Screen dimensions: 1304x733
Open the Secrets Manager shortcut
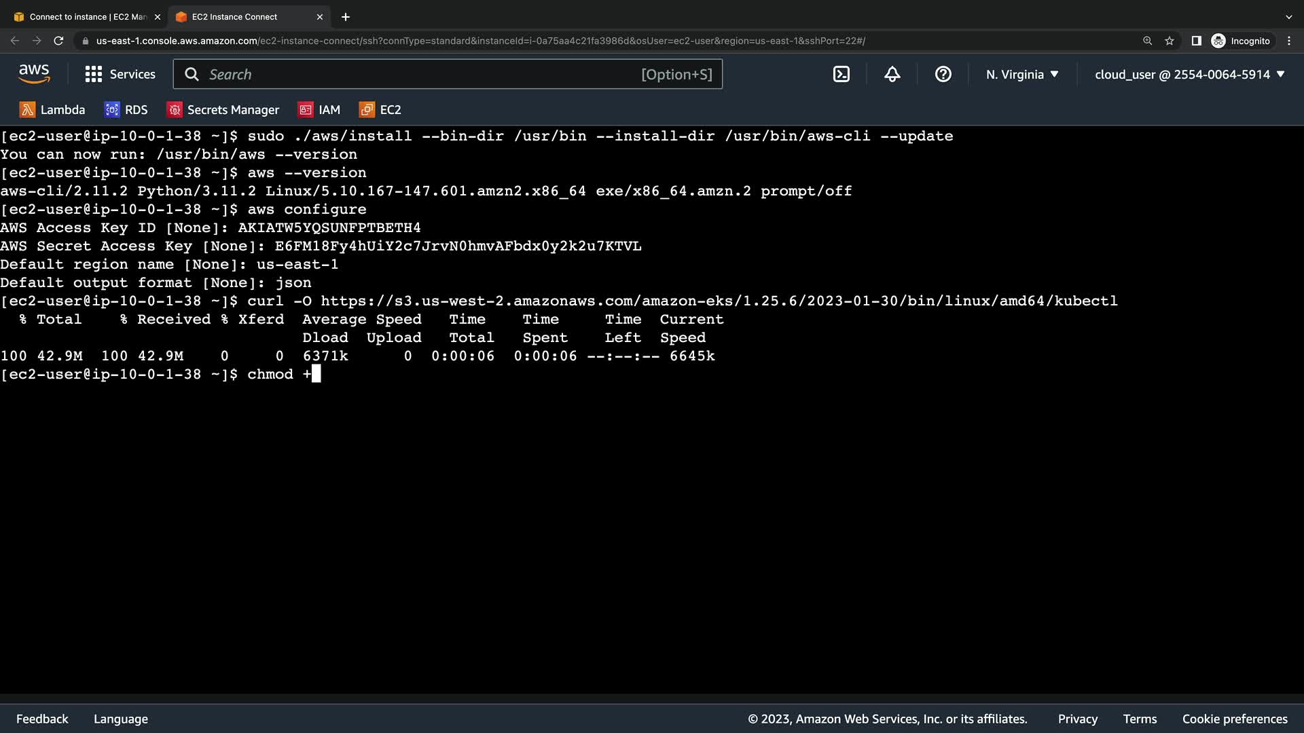click(x=223, y=110)
